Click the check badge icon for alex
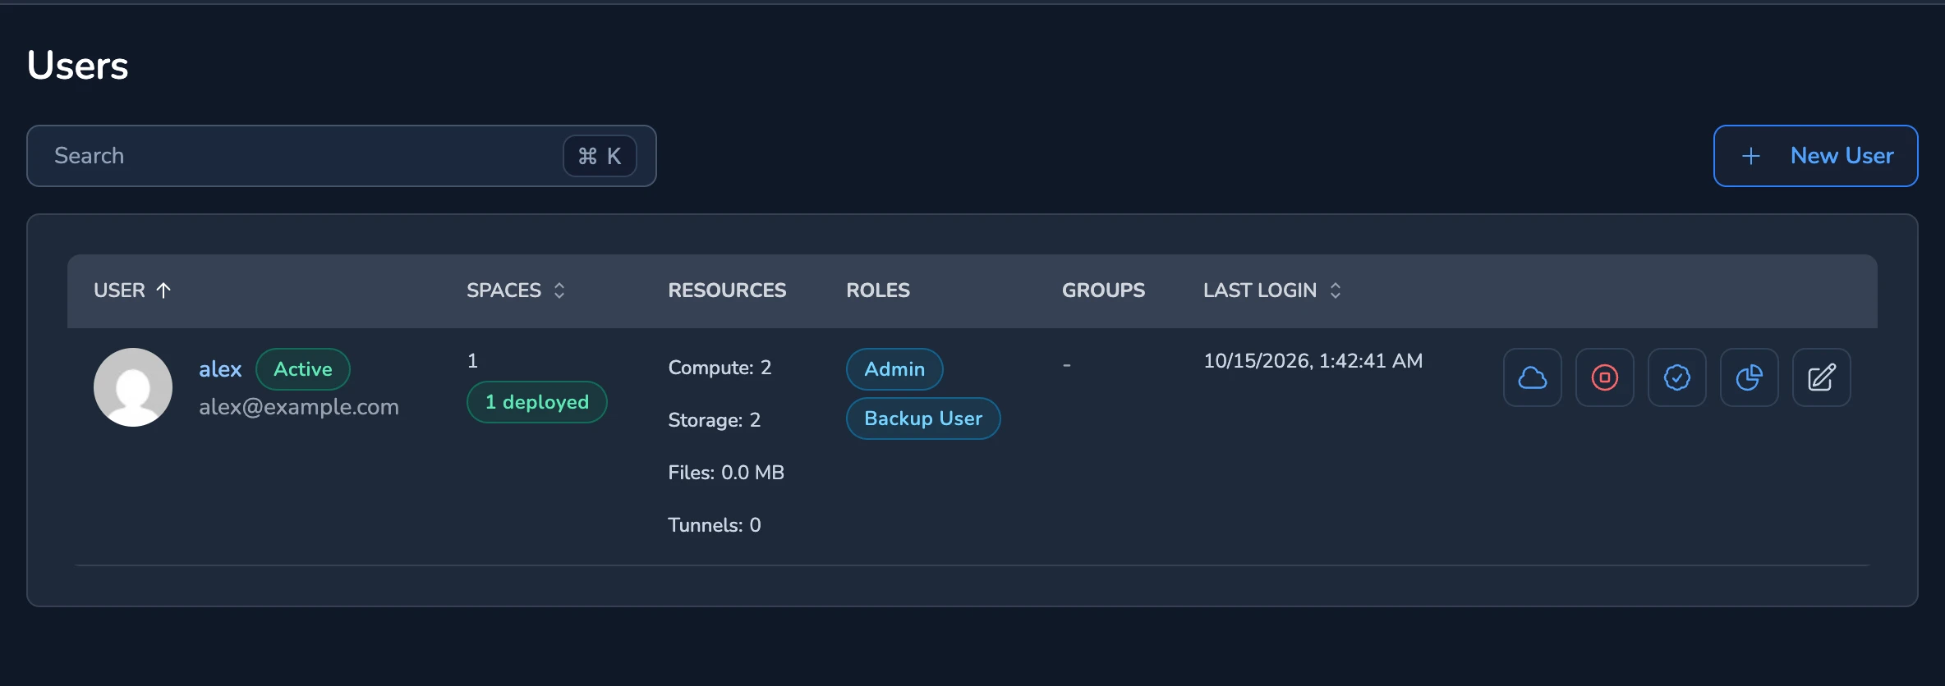1945x686 pixels. pos(1677,377)
